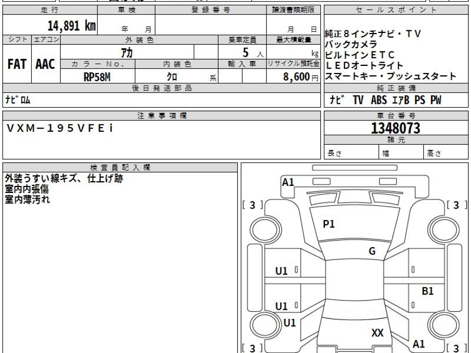Select the カラーNo. label
The image size is (471, 353).
pyautogui.click(x=98, y=64)
